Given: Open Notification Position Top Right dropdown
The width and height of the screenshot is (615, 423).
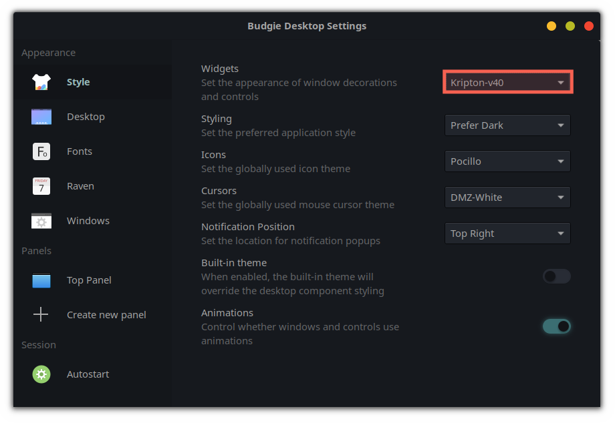Looking at the screenshot, I should coord(507,234).
